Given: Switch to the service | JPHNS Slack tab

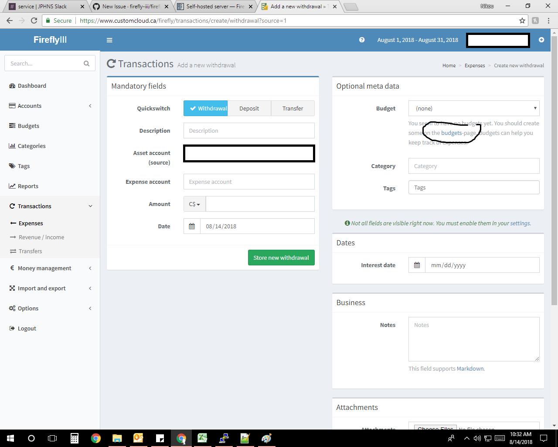Looking at the screenshot, I should coord(46,7).
